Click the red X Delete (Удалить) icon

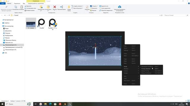coord(55,7)
